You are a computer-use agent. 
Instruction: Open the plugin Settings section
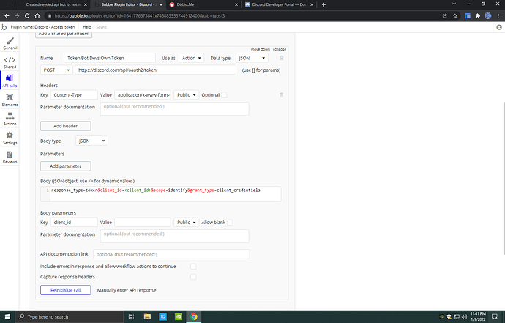coord(10,138)
